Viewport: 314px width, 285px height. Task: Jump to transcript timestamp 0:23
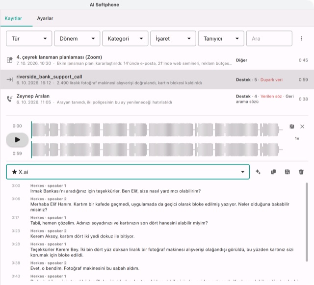tap(16, 231)
